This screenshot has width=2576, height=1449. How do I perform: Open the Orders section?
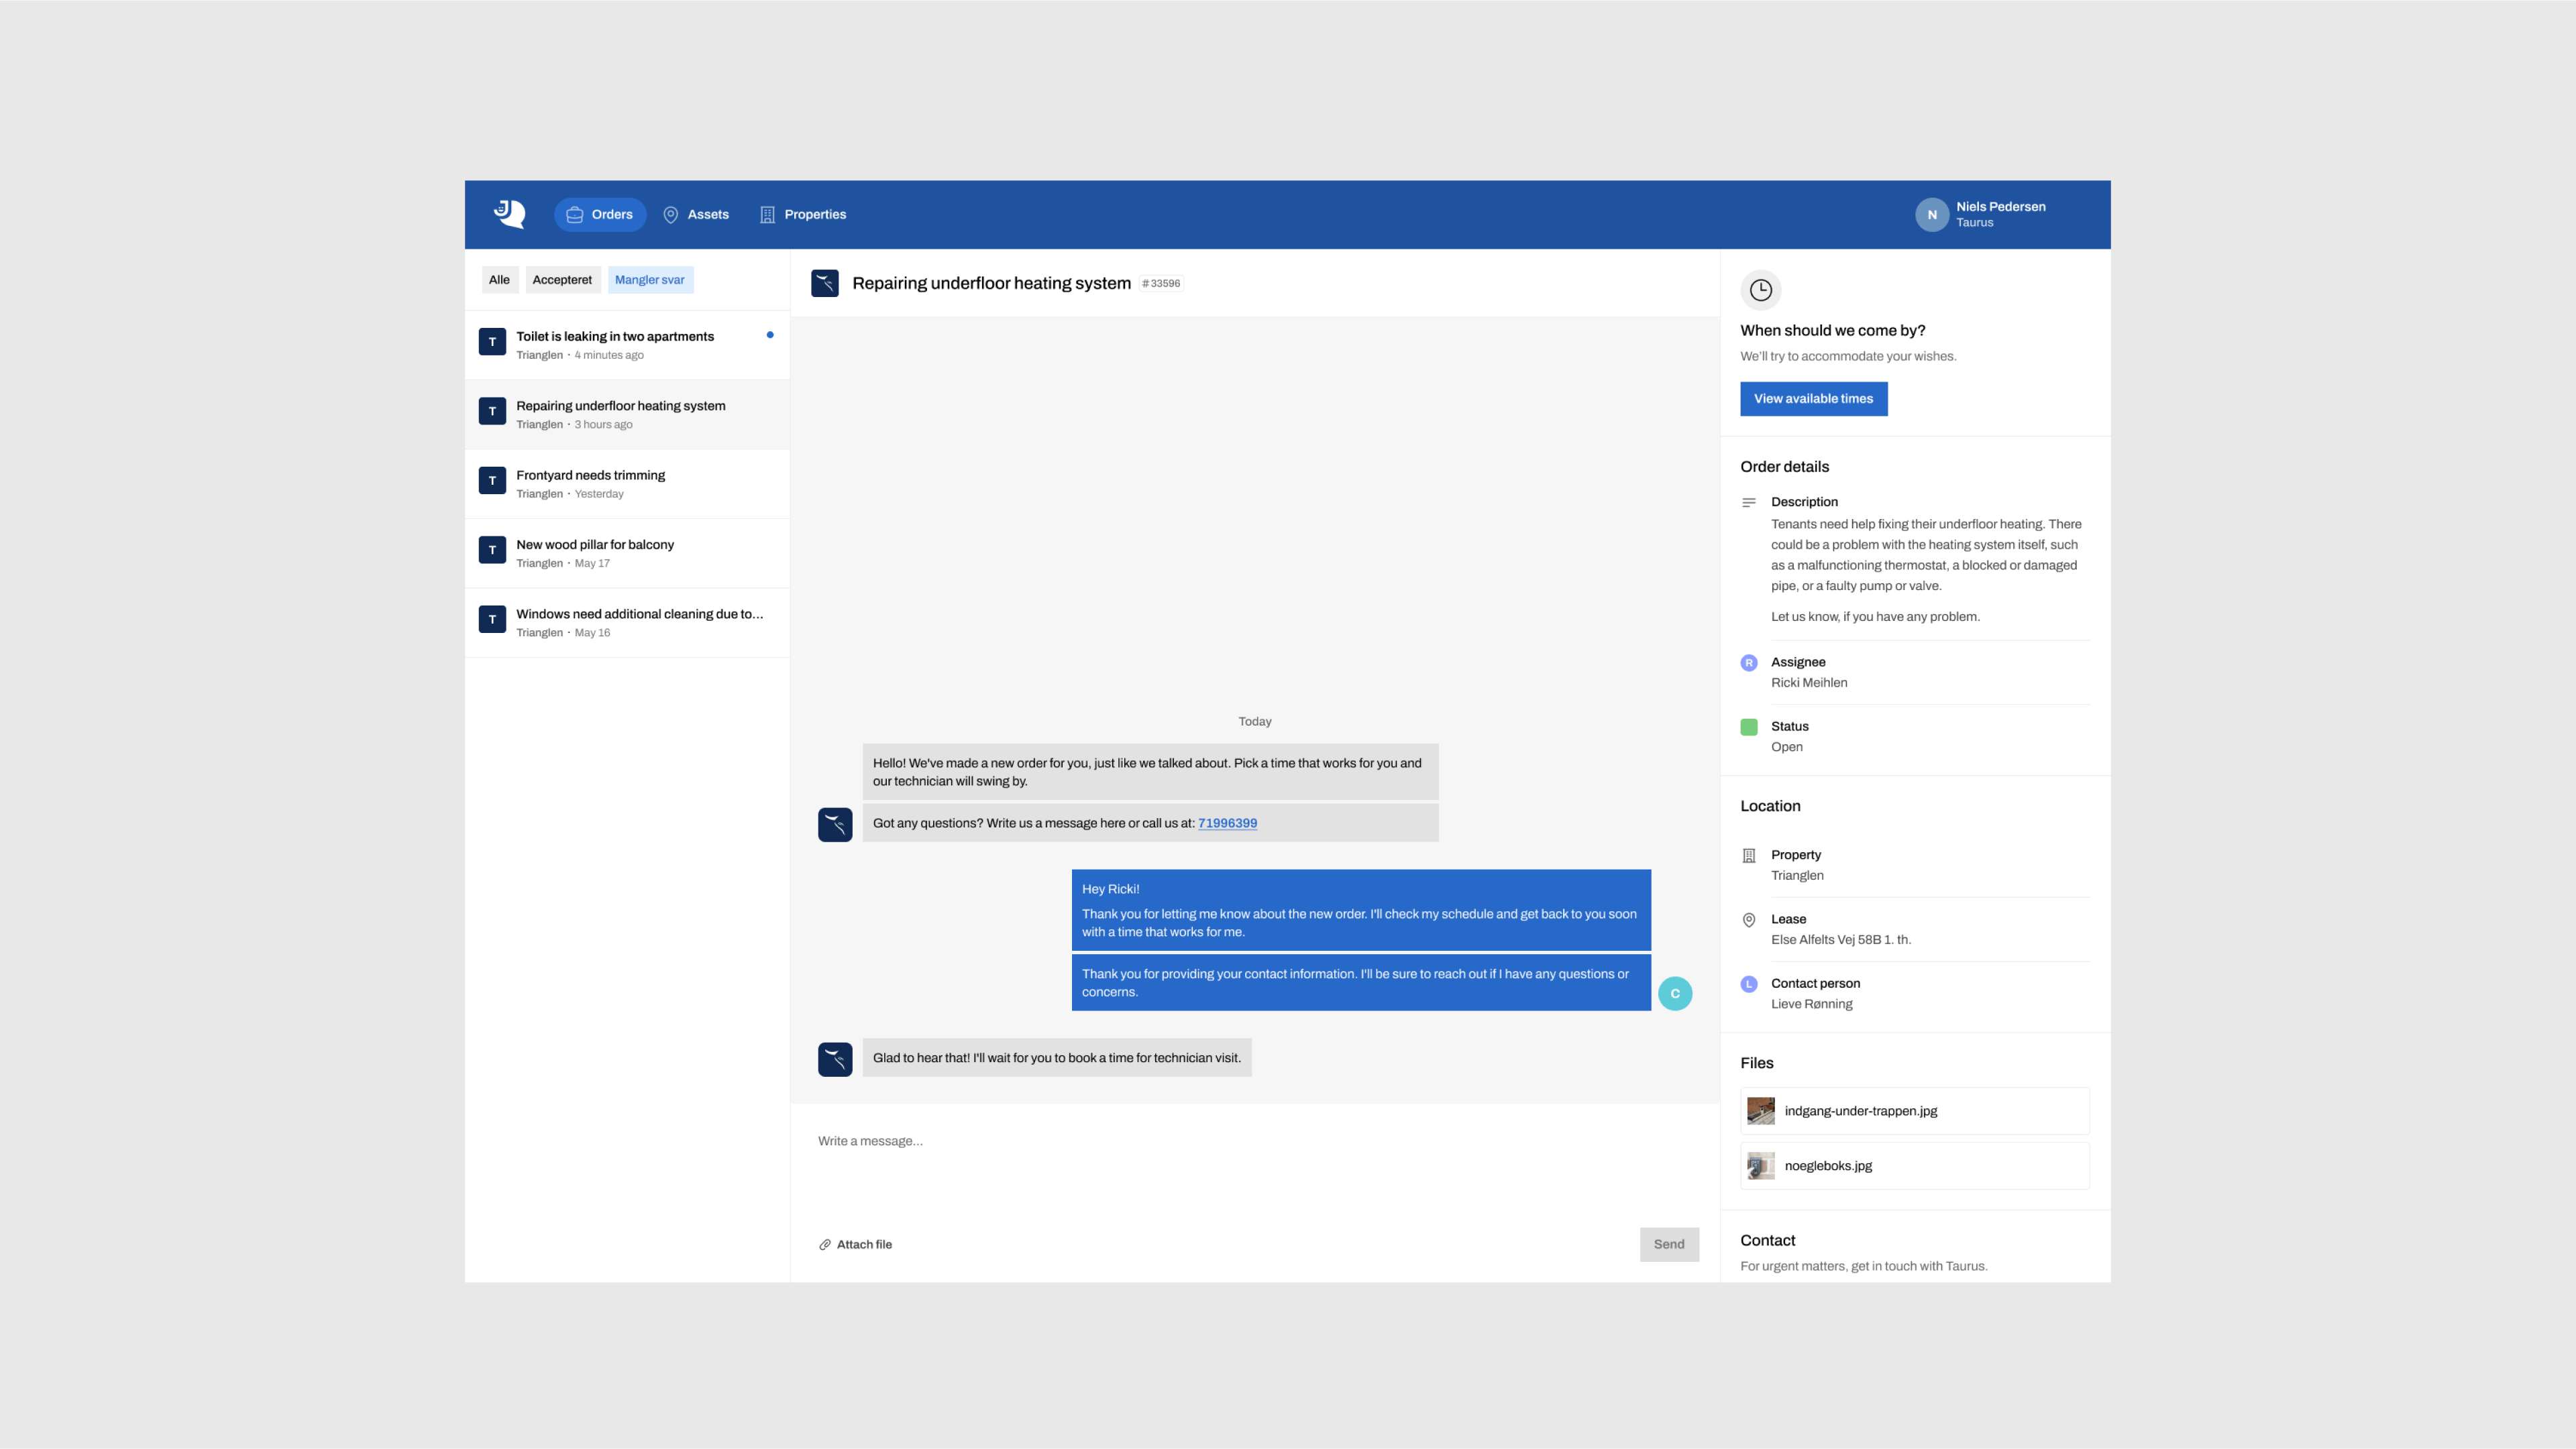click(x=600, y=215)
